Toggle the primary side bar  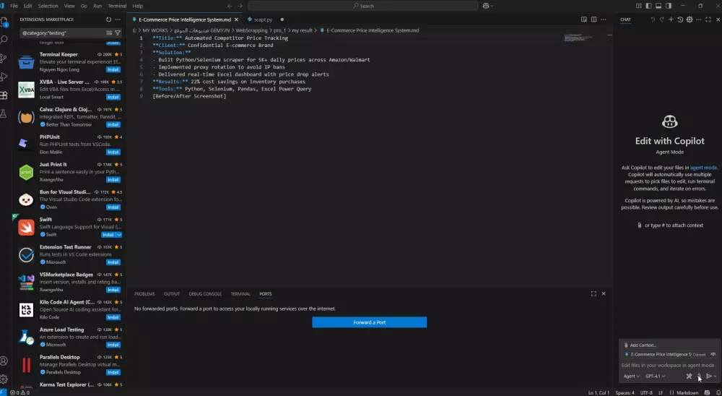(x=649, y=6)
